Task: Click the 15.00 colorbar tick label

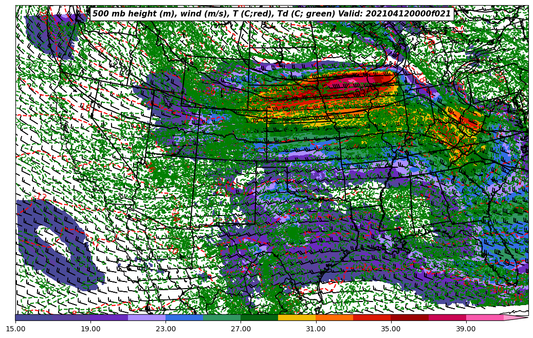Action: pos(15,329)
